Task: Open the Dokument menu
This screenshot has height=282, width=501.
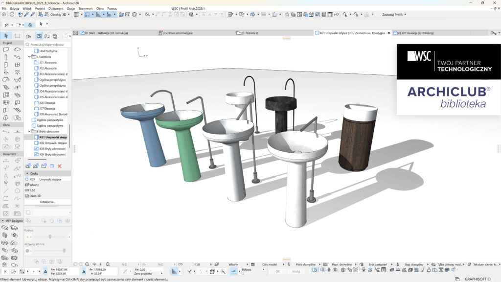Action: [x=55, y=9]
